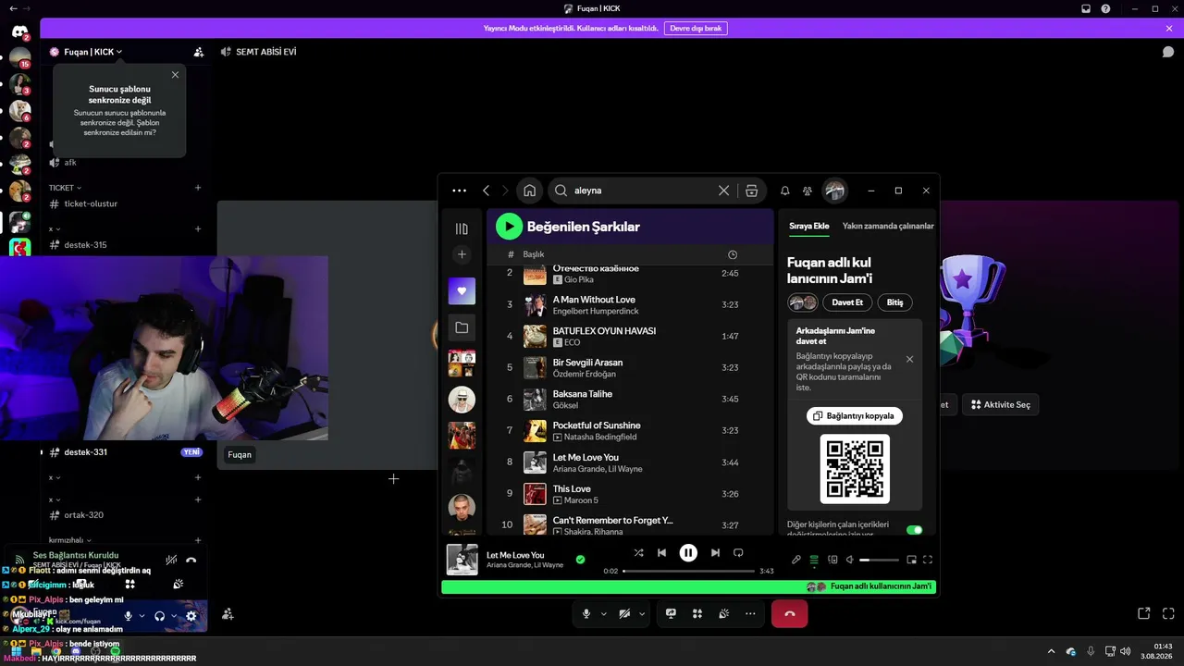Share your screen in Discord call
The width and height of the screenshot is (1184, 666).
671,613
